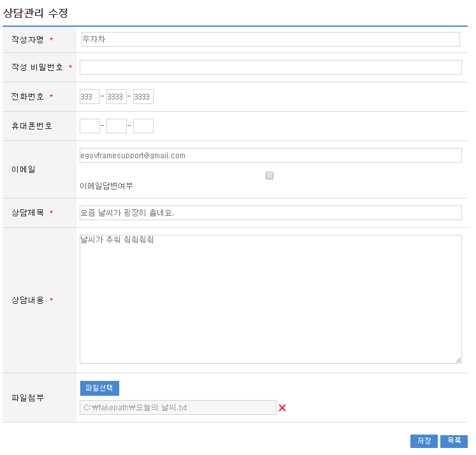This screenshot has height=455, width=476.
Task: Grab the 상담내용 textarea resize handle
Action: pyautogui.click(x=458, y=360)
